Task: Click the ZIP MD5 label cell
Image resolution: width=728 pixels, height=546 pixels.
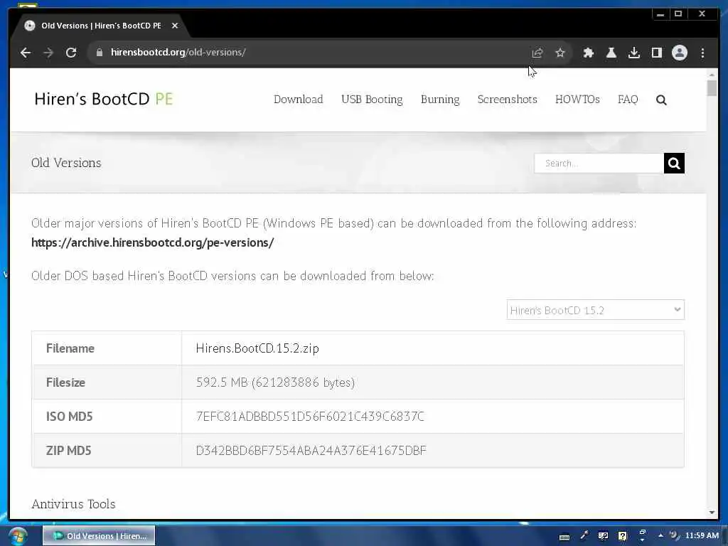Action: coord(107,450)
